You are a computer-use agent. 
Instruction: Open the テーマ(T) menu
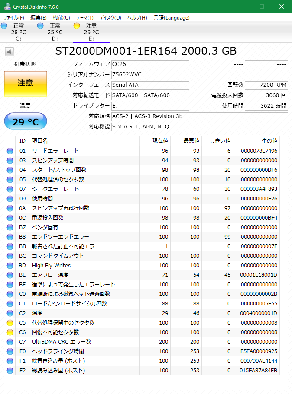[x=84, y=18]
